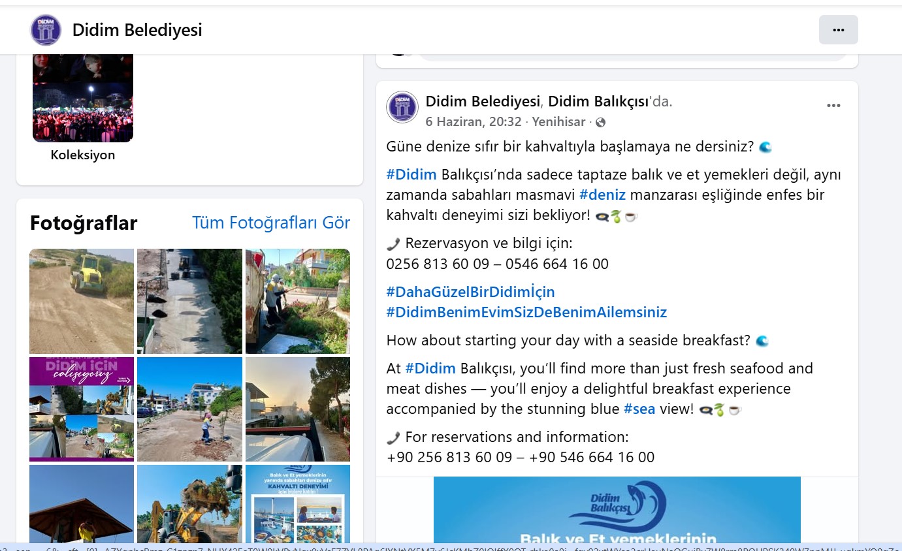The height and width of the screenshot is (551, 902).
Task: Open the three-dot page options button in header
Action: tap(839, 30)
